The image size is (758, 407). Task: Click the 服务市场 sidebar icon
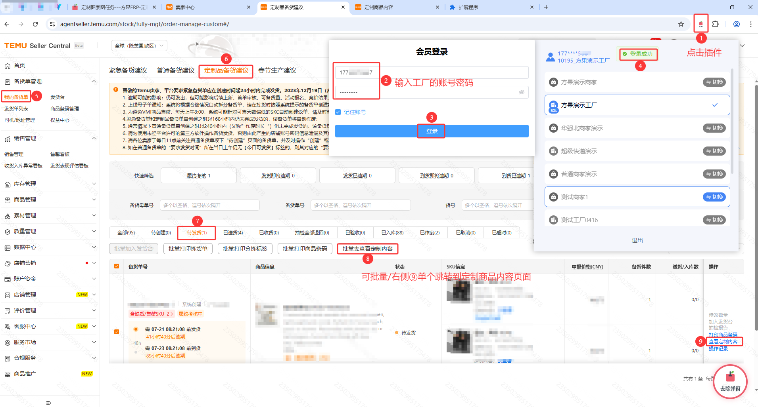7,342
